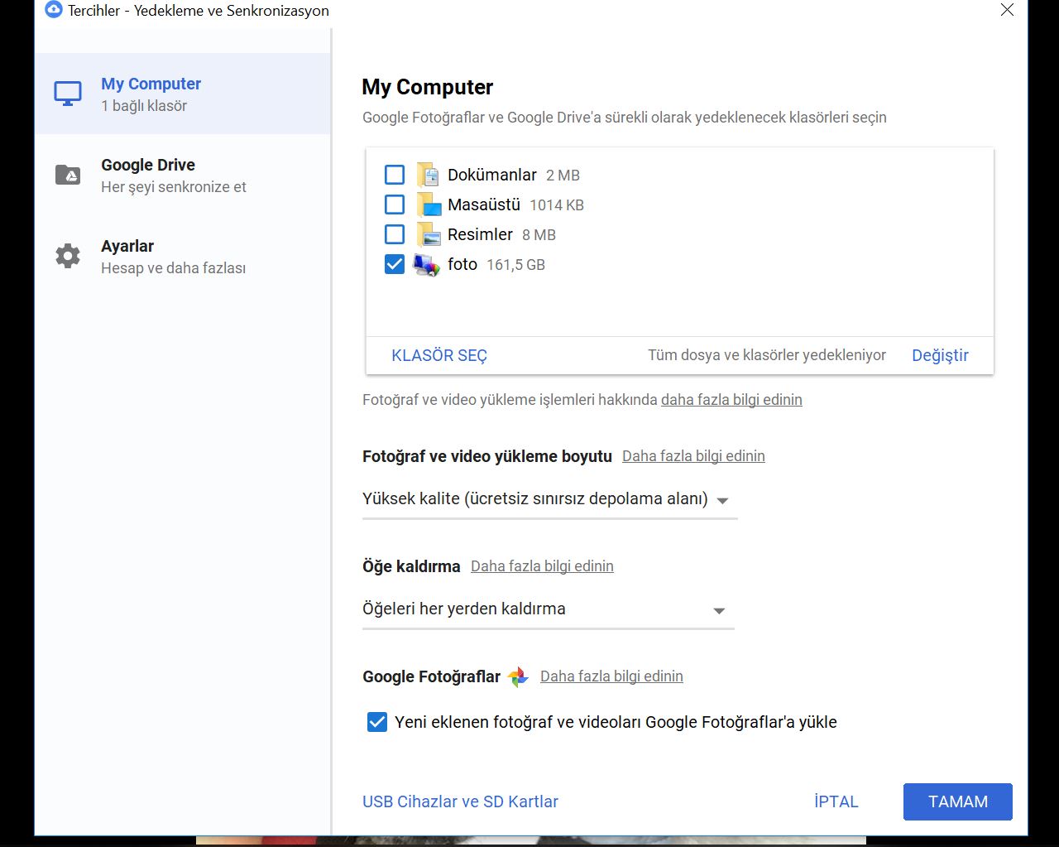Image resolution: width=1059 pixels, height=847 pixels.
Task: Click the Google Drive folder icon in sidebar
Action: click(68, 175)
